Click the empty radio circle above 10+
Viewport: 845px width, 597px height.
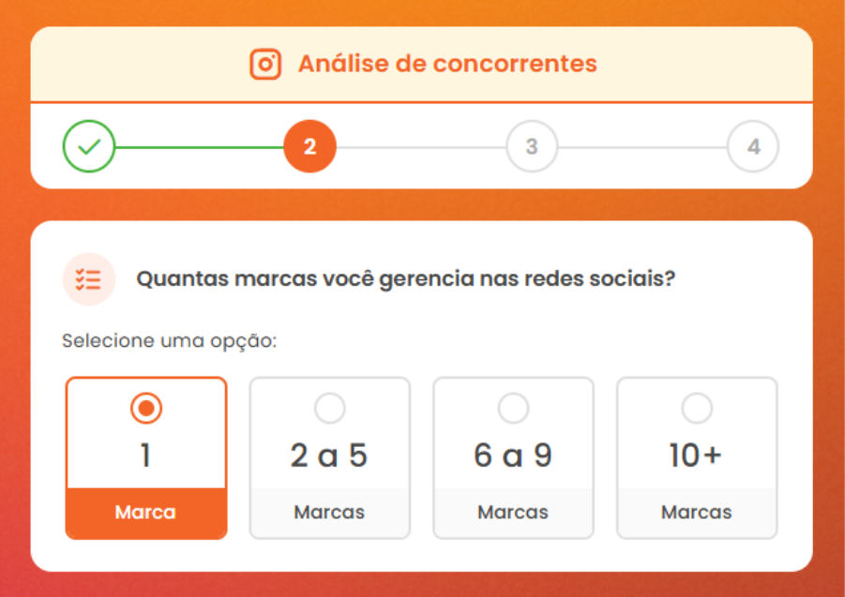click(x=696, y=407)
